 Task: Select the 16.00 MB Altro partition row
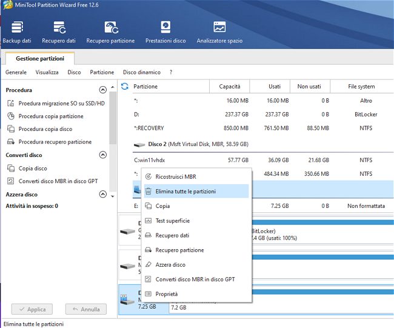click(x=263, y=101)
